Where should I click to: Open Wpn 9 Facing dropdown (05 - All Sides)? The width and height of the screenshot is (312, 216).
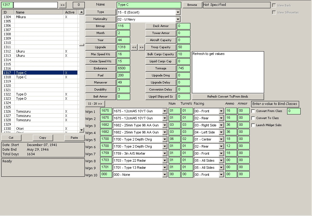(221, 168)
